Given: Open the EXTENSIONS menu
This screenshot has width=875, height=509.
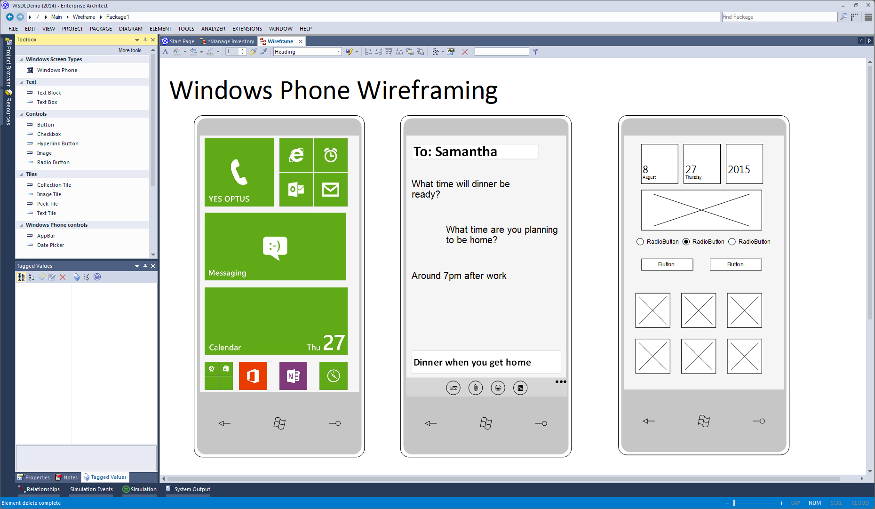Looking at the screenshot, I should (247, 29).
